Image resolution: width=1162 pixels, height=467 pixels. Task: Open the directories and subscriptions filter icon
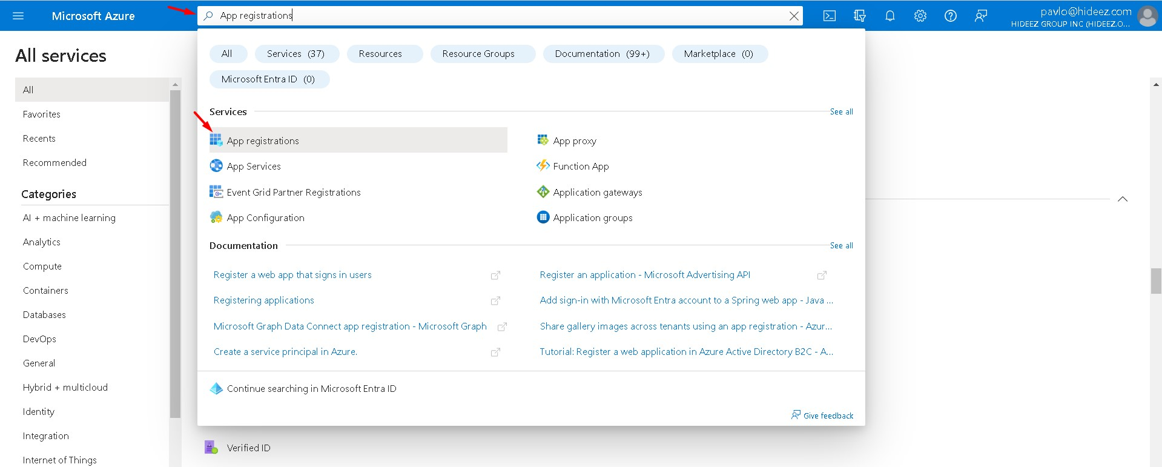tap(860, 16)
